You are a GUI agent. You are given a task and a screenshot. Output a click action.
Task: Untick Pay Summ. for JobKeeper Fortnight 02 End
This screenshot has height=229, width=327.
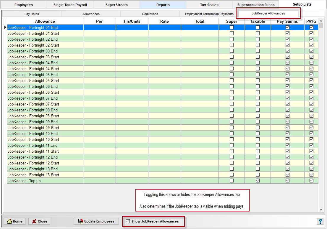point(288,39)
